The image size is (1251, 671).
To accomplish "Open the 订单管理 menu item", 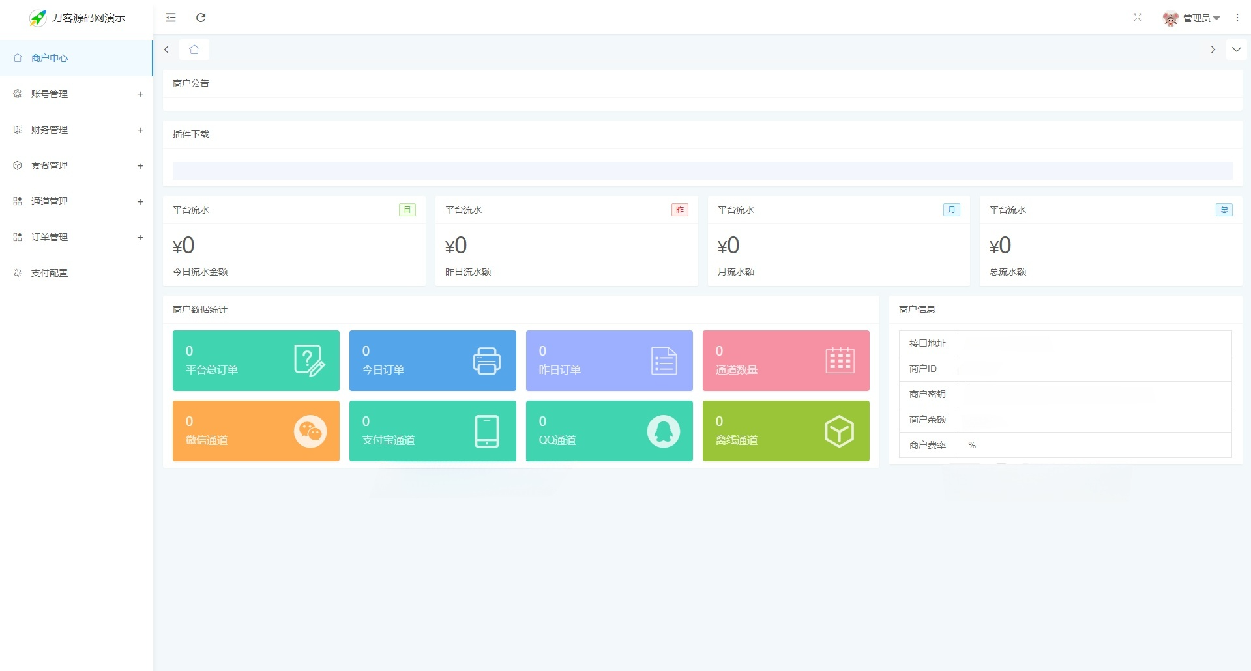I will [49, 237].
